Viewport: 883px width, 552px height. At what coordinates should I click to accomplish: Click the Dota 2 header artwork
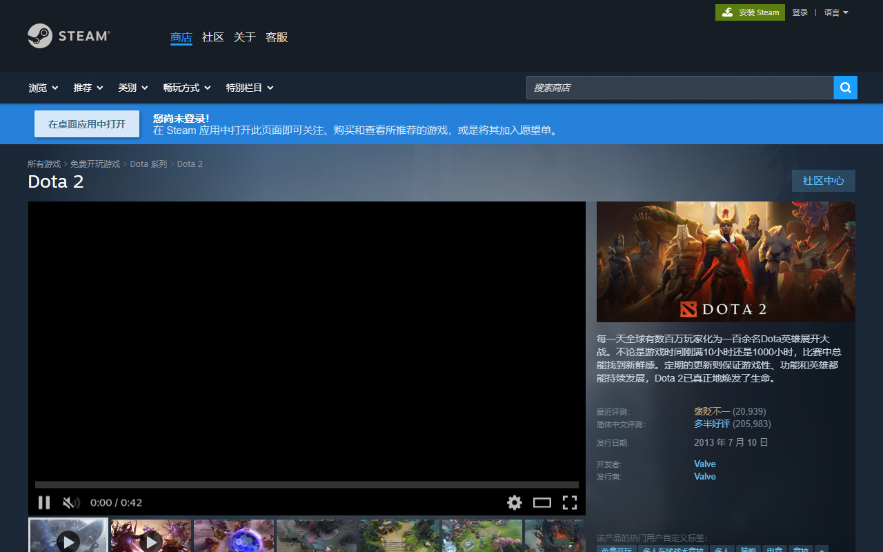pyautogui.click(x=726, y=262)
